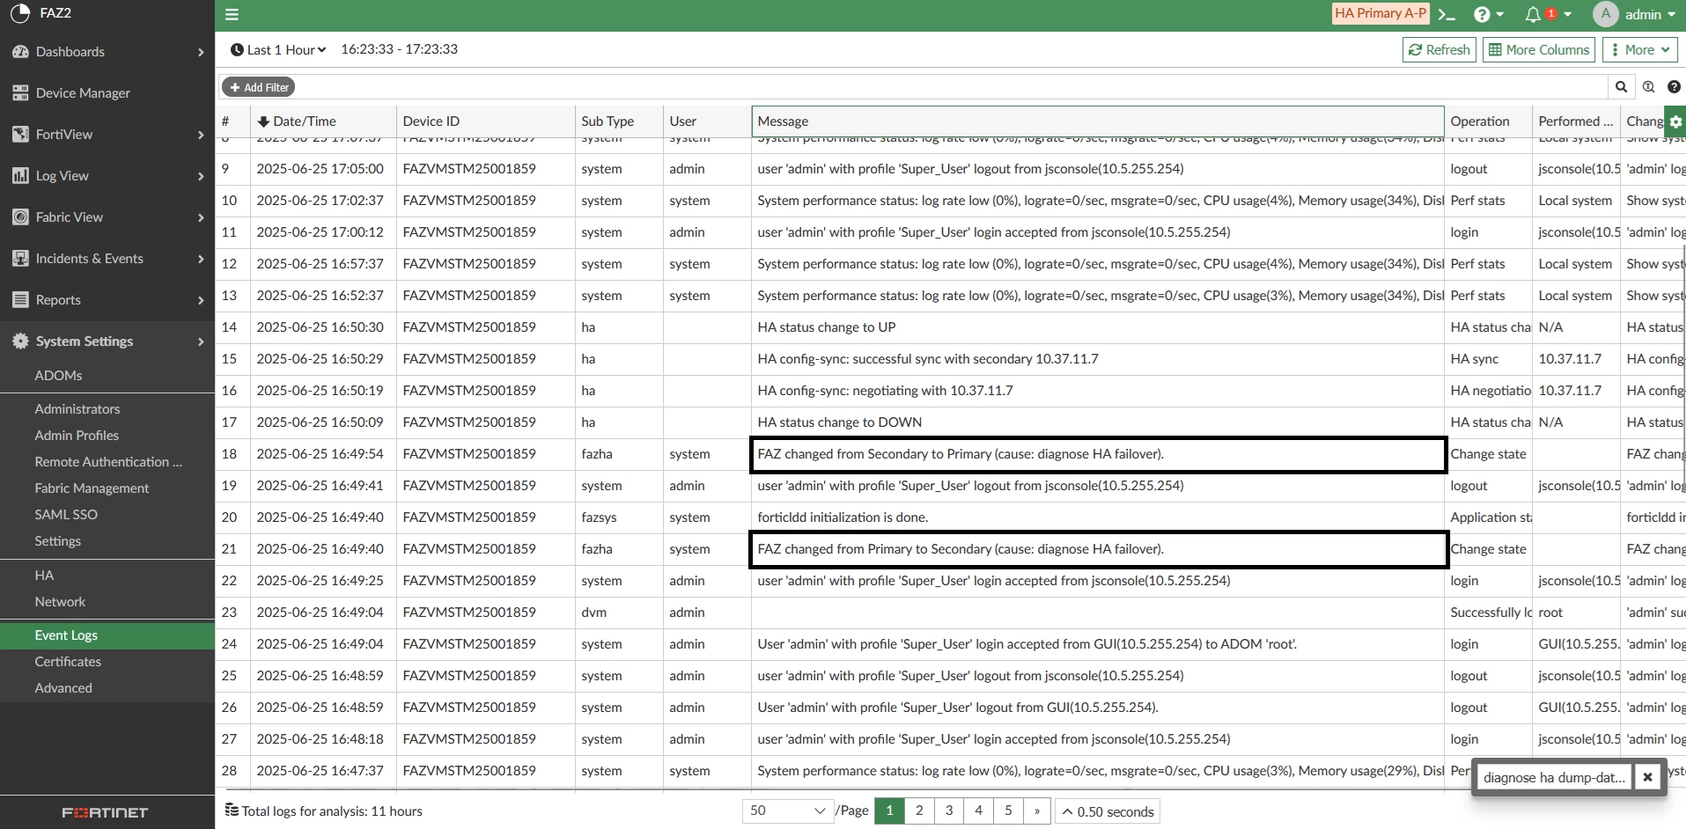Open Administrators settings page
This screenshot has width=1686, height=829.
tap(77, 409)
